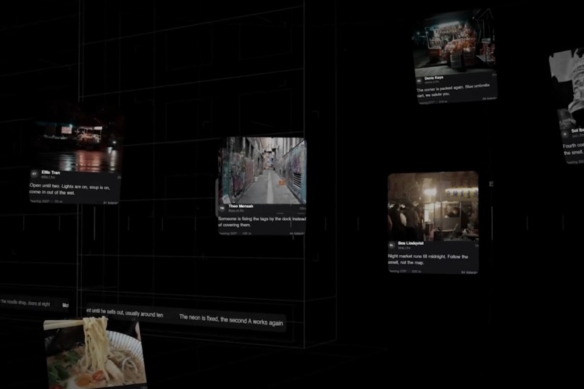Open Ellis Tran's profile name
The image size is (584, 389).
click(51, 172)
